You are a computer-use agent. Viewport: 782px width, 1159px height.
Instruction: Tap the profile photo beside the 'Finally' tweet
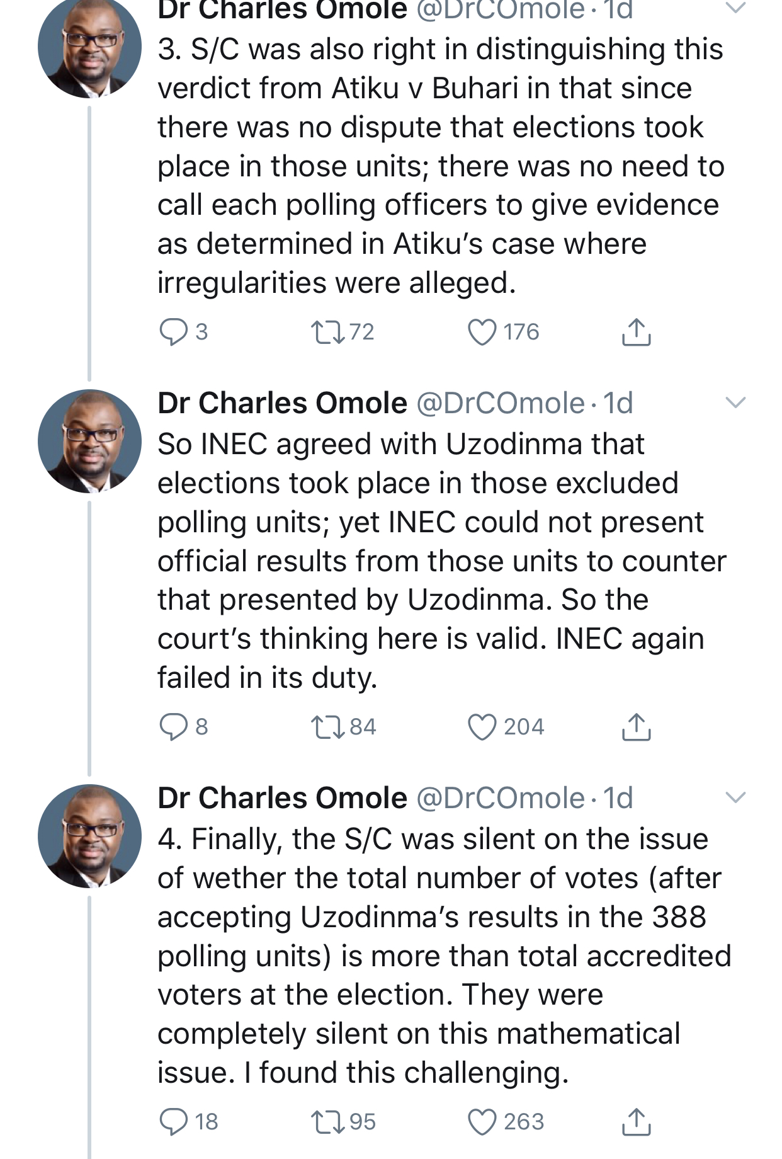click(x=89, y=836)
